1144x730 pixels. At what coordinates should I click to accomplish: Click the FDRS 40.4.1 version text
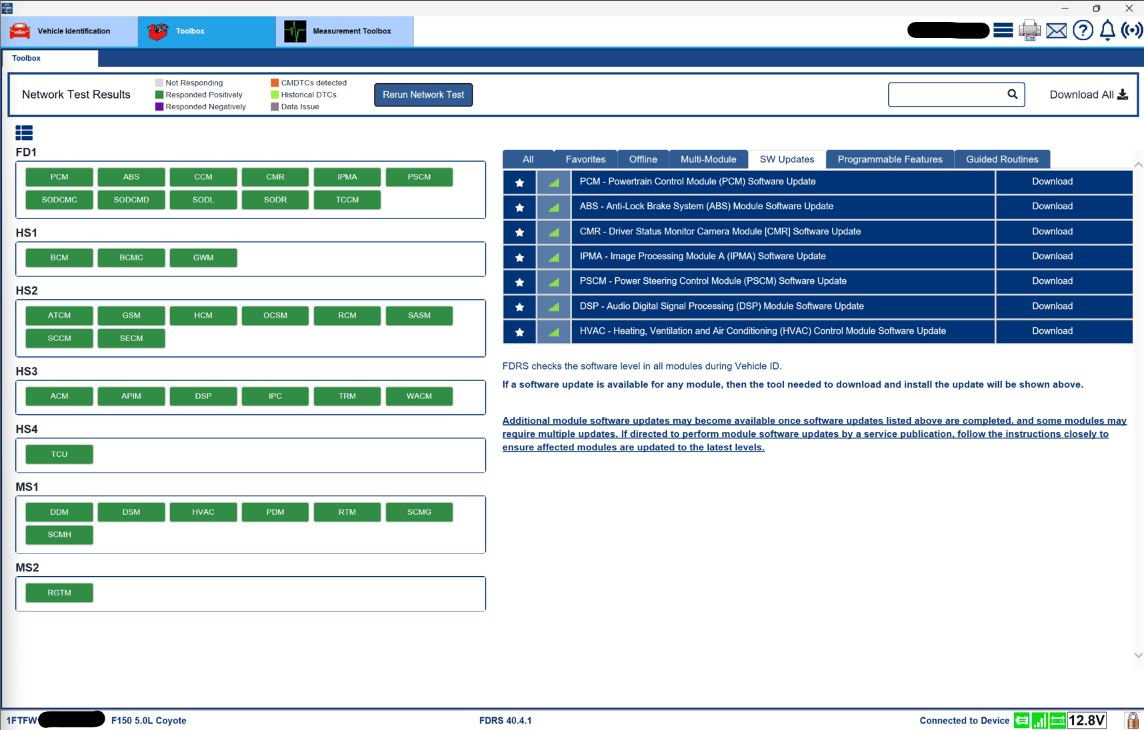(x=505, y=721)
